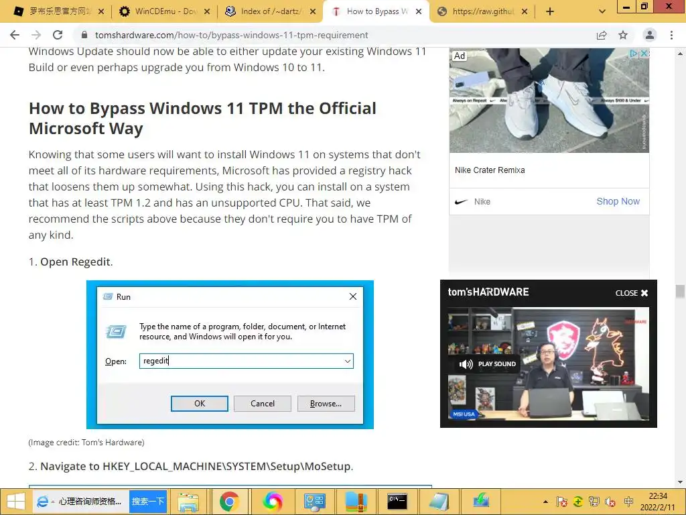Select the How to Bypass Windows tab
Screen dimensions: 686x515
(370, 11)
